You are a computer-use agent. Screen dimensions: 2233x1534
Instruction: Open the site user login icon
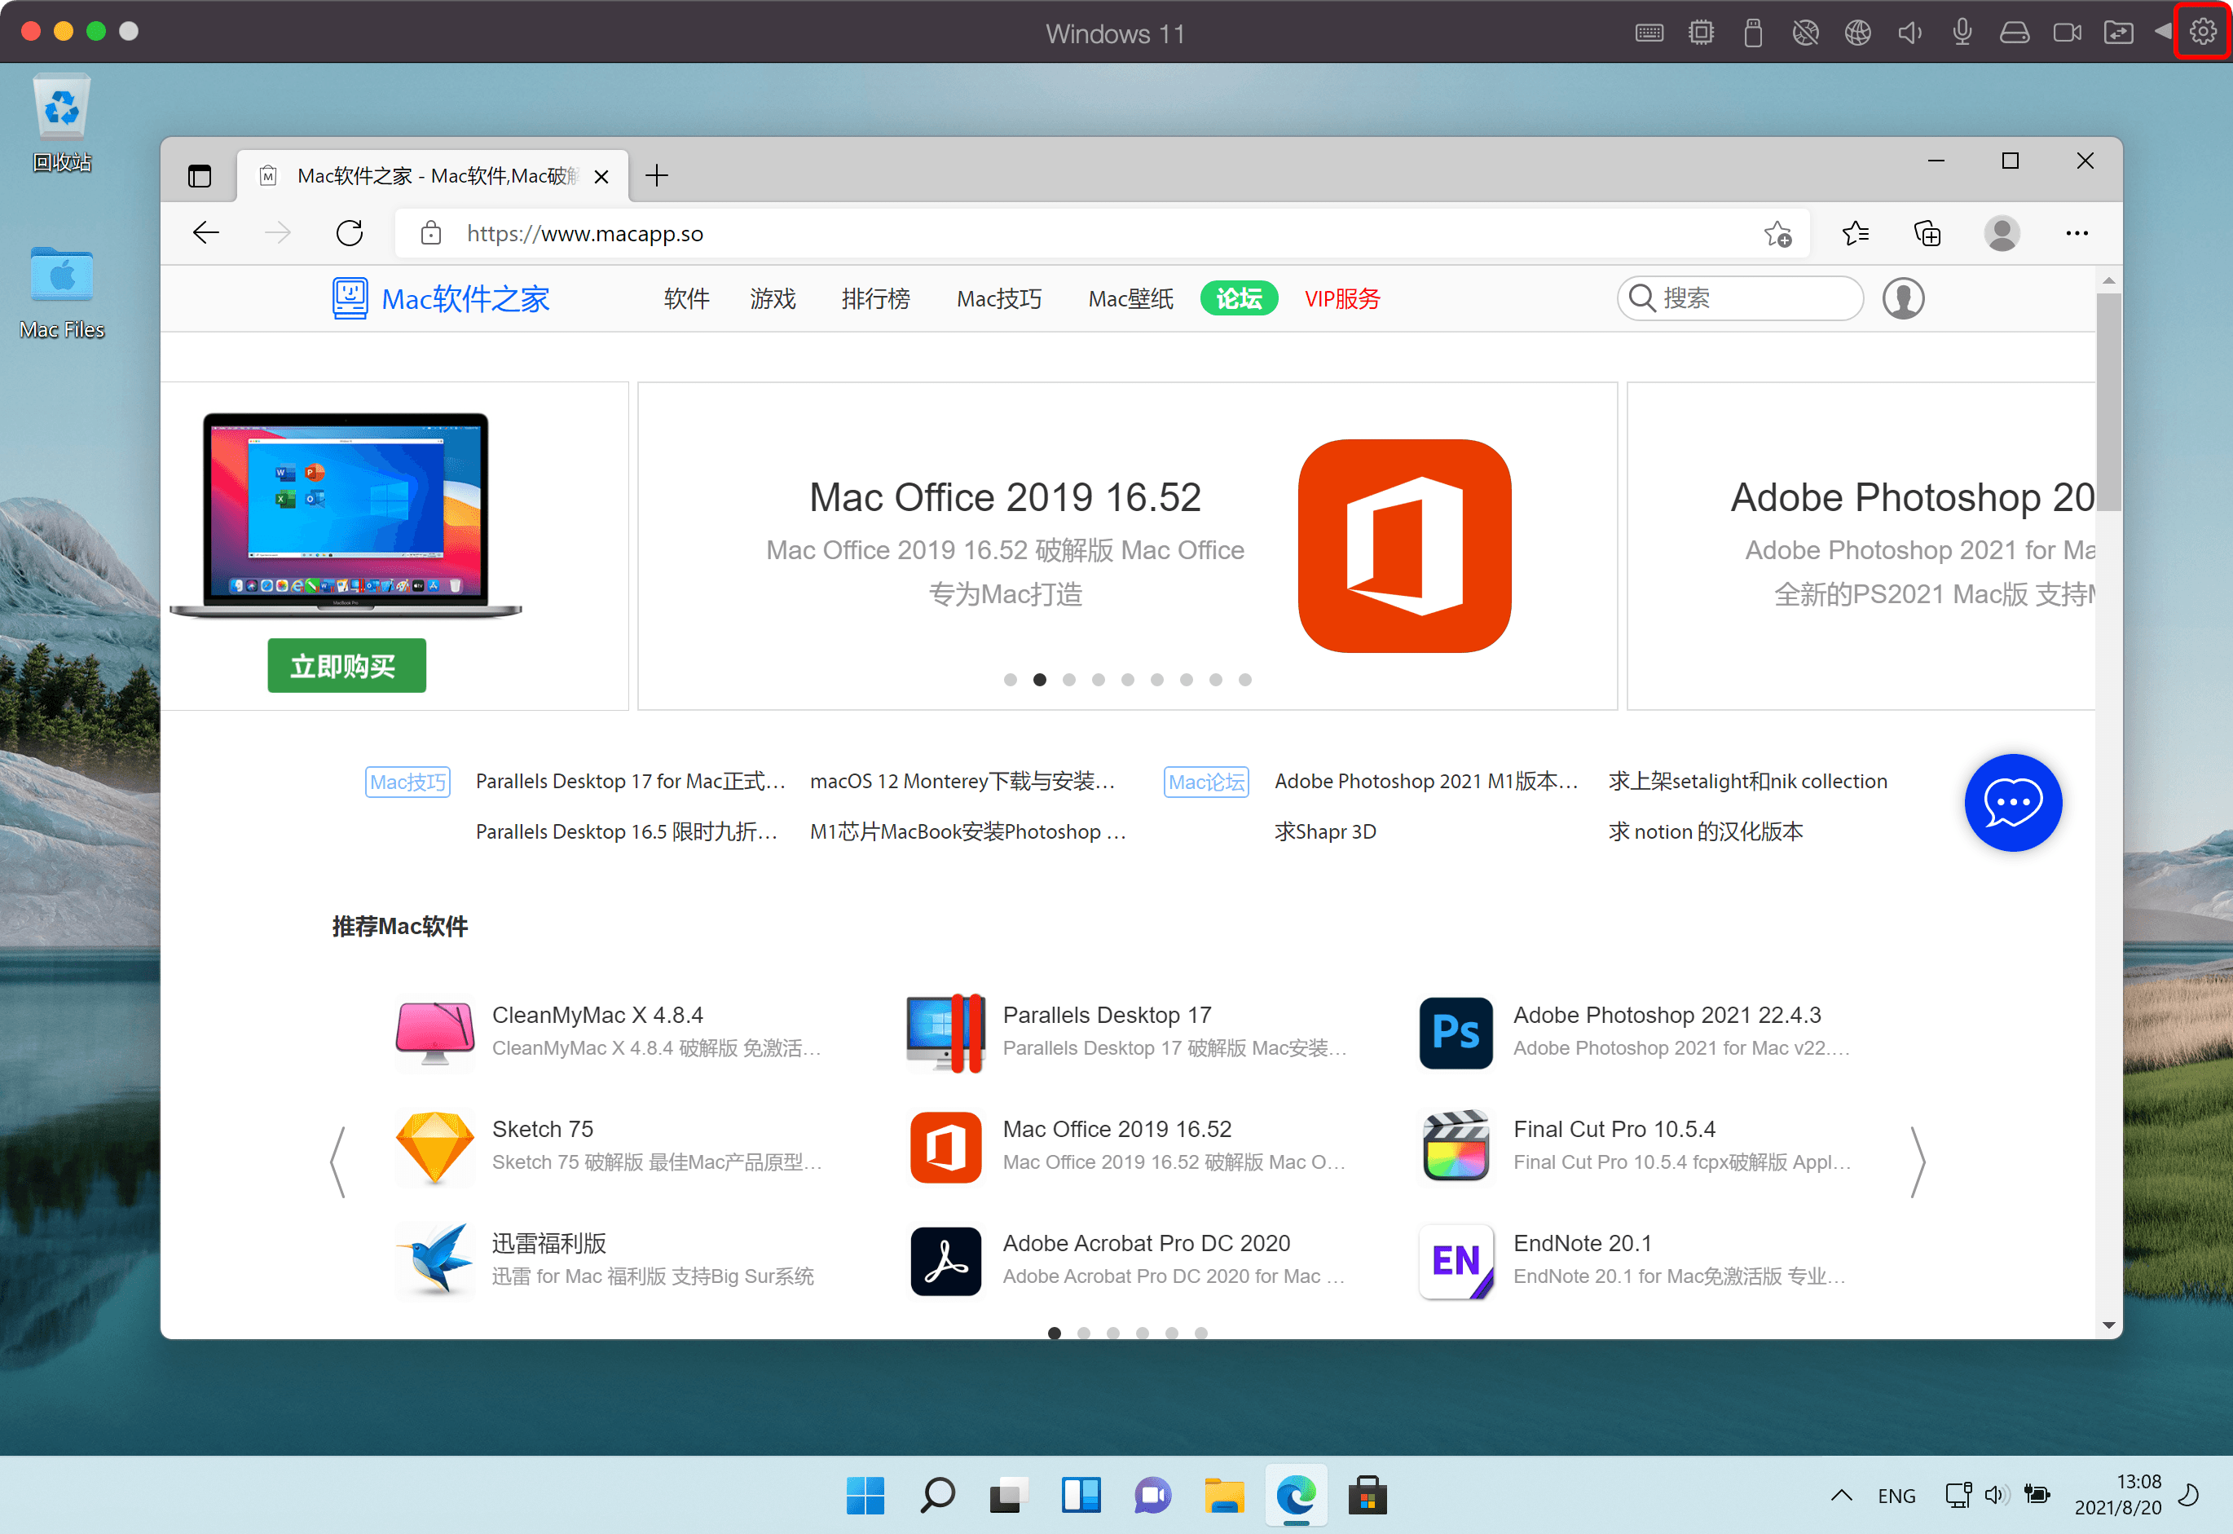click(1902, 299)
